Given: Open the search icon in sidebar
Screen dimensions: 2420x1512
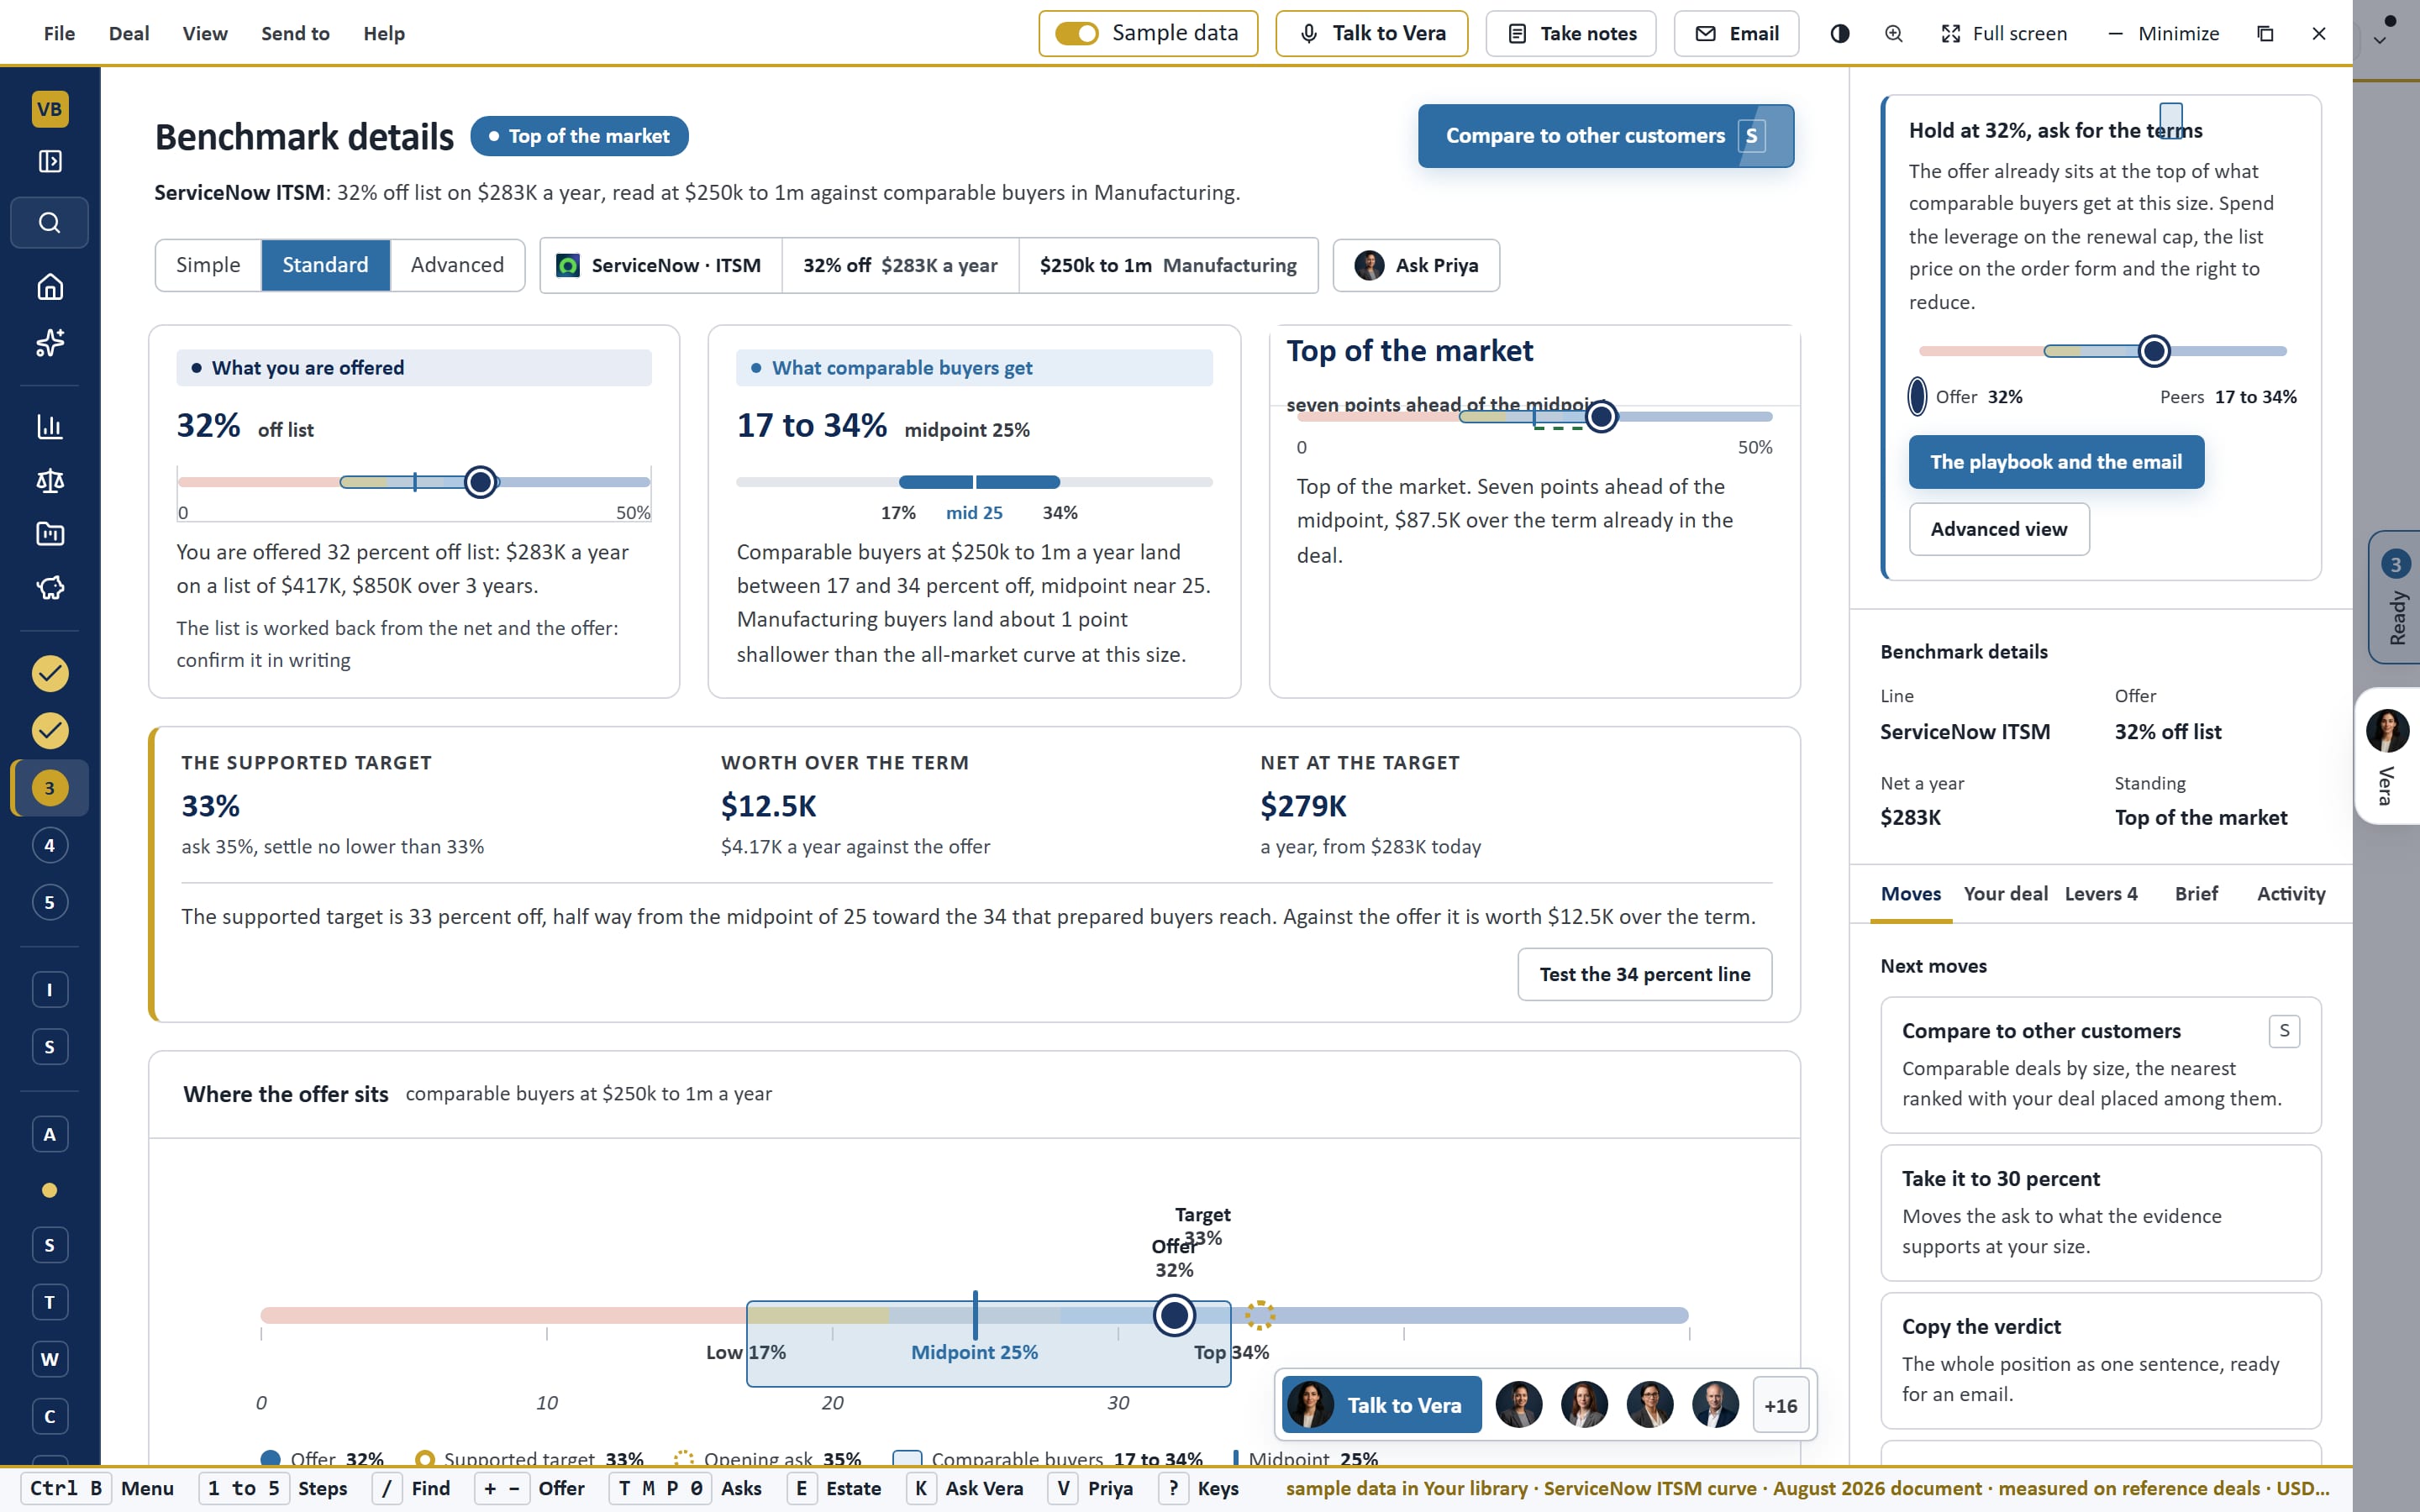Looking at the screenshot, I should [49, 222].
